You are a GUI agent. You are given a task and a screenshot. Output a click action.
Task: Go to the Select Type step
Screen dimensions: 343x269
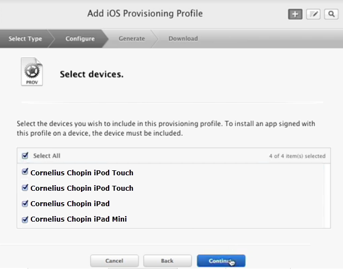click(x=25, y=39)
